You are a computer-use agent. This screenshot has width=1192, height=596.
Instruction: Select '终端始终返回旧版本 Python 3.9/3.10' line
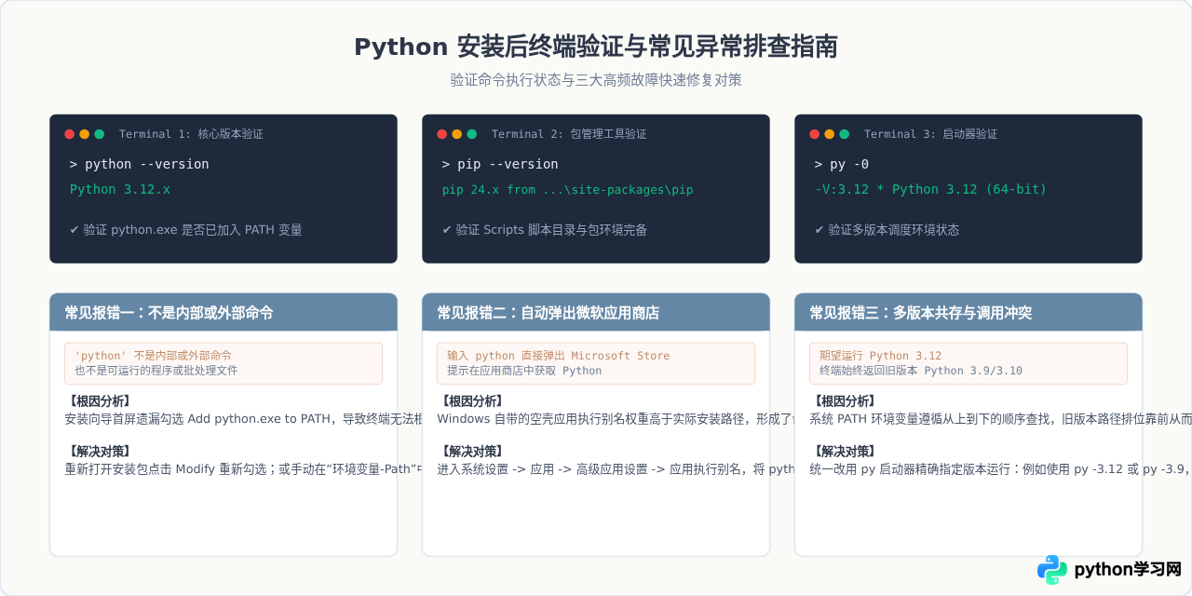click(x=921, y=371)
